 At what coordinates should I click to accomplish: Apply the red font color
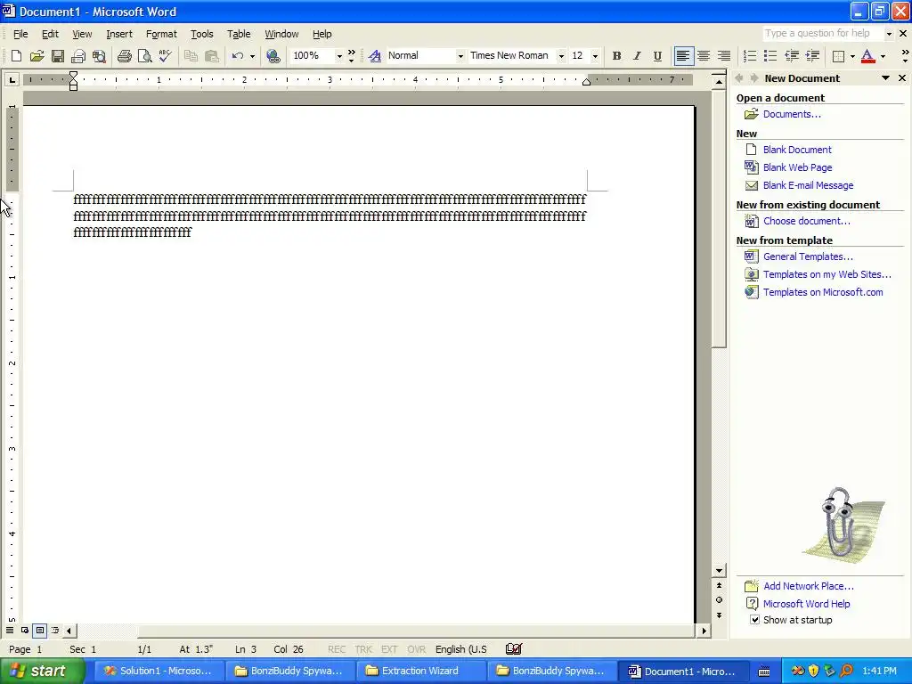click(867, 56)
